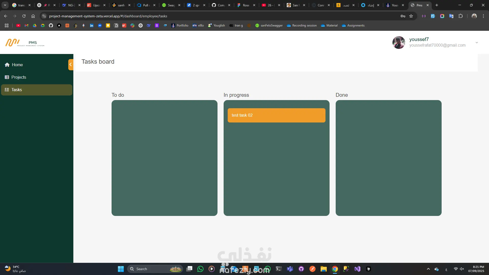The width and height of the screenshot is (489, 275).
Task: Click the user profile avatar picture
Action: tap(399, 43)
